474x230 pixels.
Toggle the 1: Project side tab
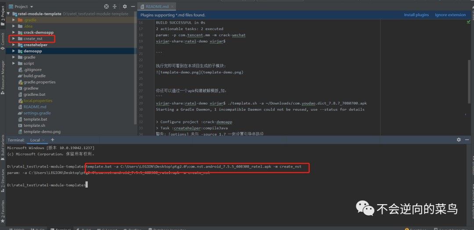[x=3, y=16]
